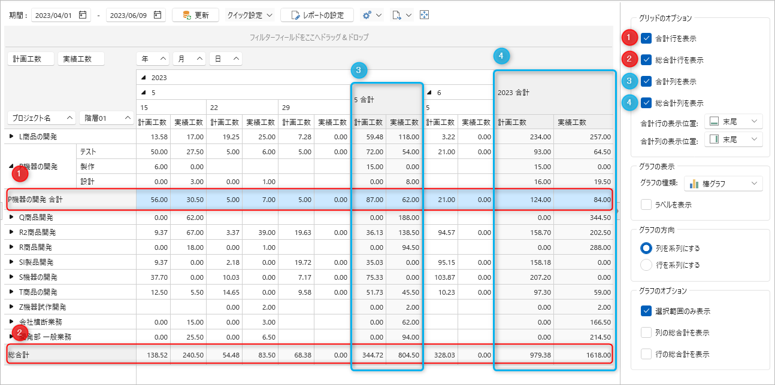Image resolution: width=775 pixels, height=385 pixels.
Task: Expand the Q商品開発 project row
Action: 11,218
